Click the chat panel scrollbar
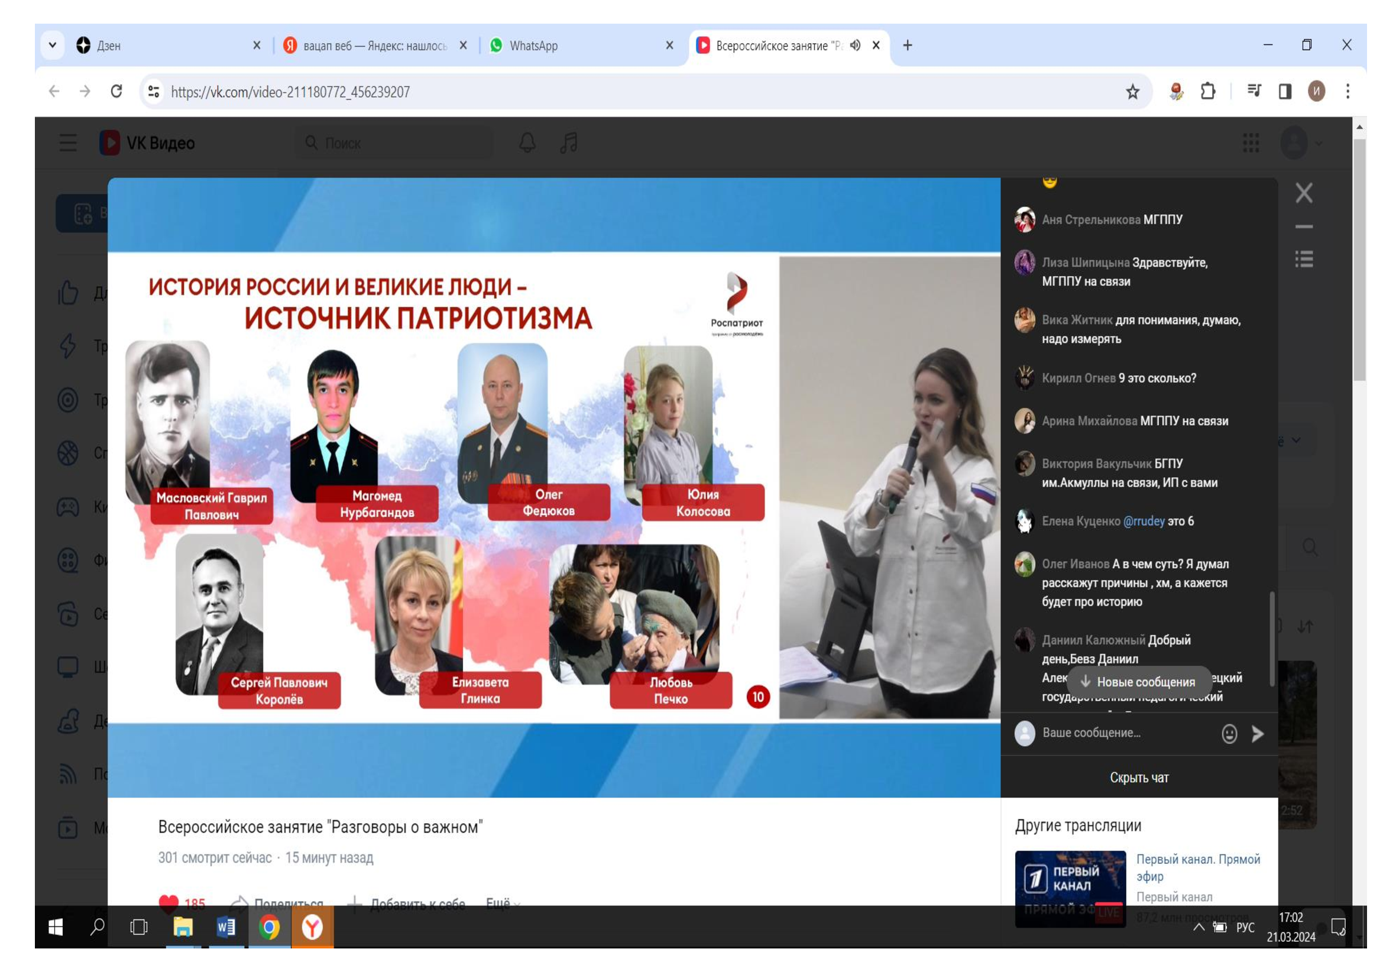1383x978 pixels. (1272, 639)
